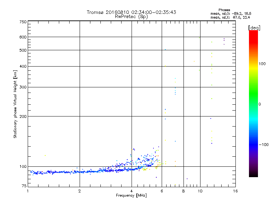Click the x-axis tick label '16'
Screen dimensions: 277x208
(x=235, y=191)
